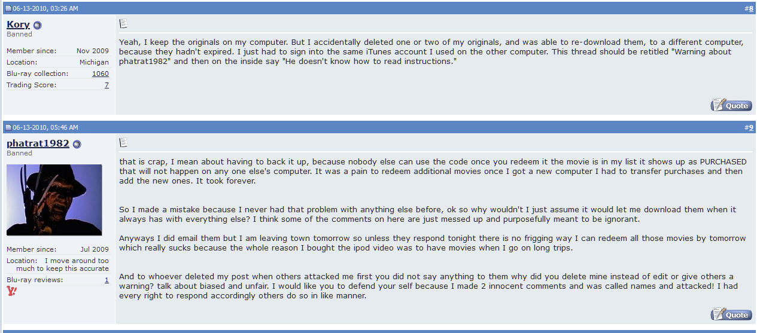Open Kory's user profile menu

pos(18,25)
